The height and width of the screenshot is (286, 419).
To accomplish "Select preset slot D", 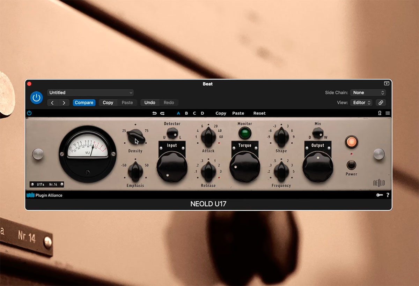I will (203, 113).
